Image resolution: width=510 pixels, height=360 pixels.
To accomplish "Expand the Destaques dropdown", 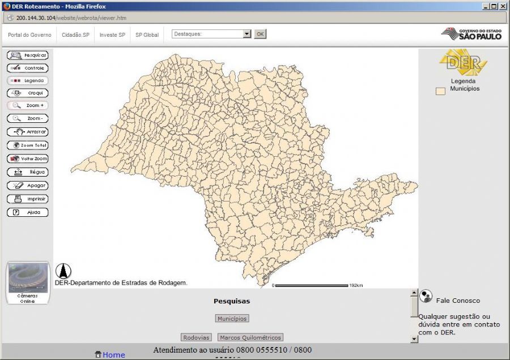I will coord(246,34).
